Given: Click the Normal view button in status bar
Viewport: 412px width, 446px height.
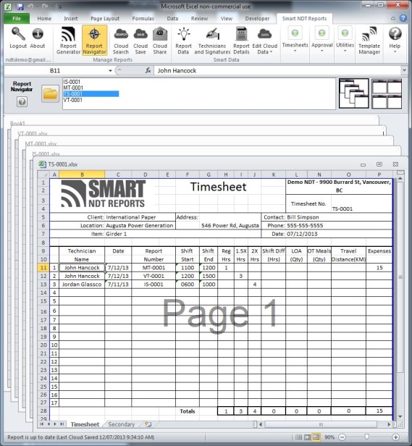Looking at the screenshot, I should [x=298, y=437].
